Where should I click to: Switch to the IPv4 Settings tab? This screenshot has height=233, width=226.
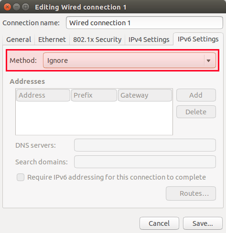[149, 40]
